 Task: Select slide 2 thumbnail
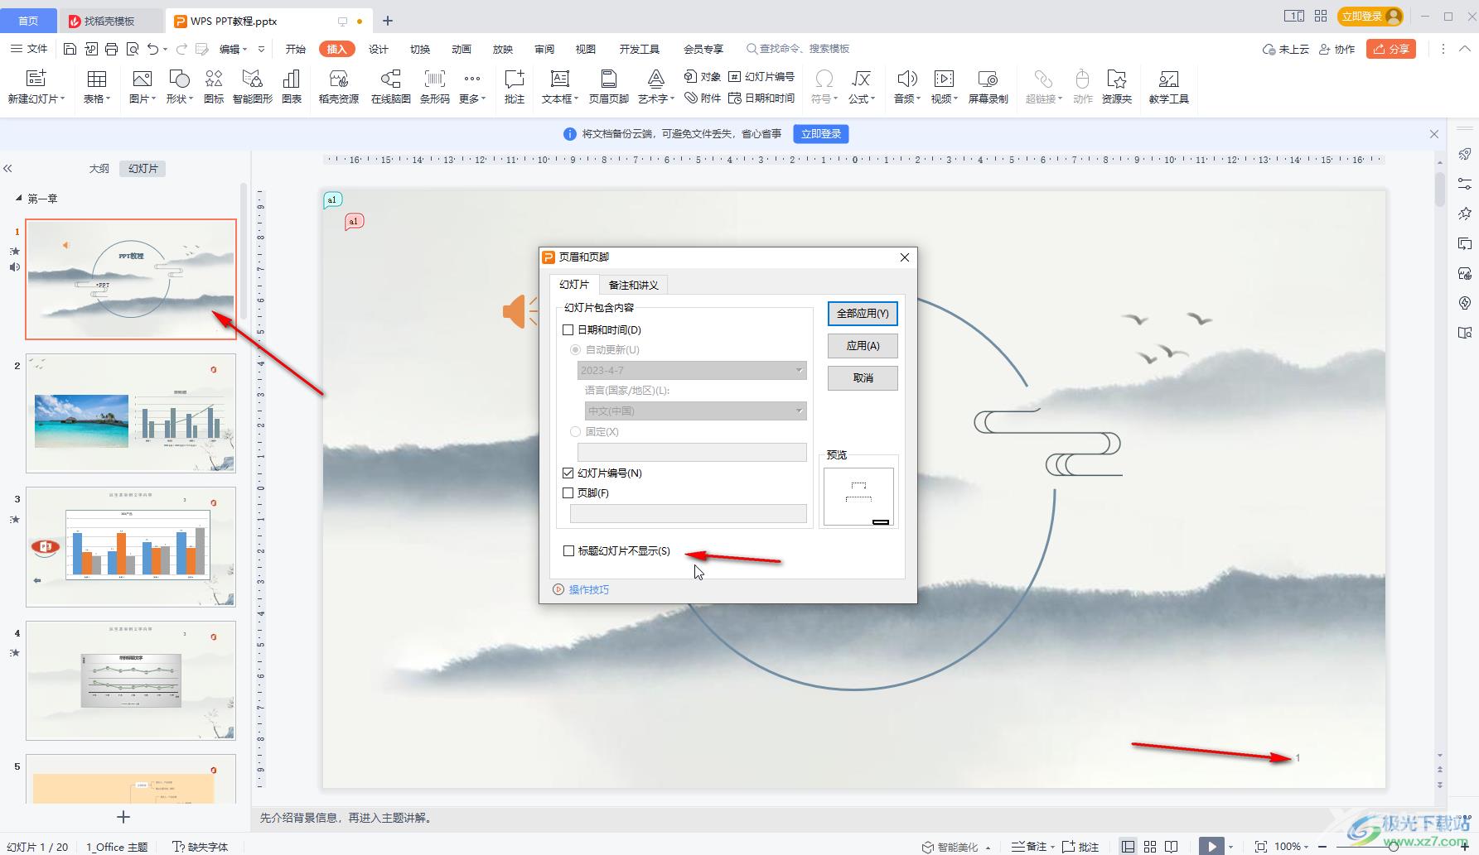click(131, 414)
